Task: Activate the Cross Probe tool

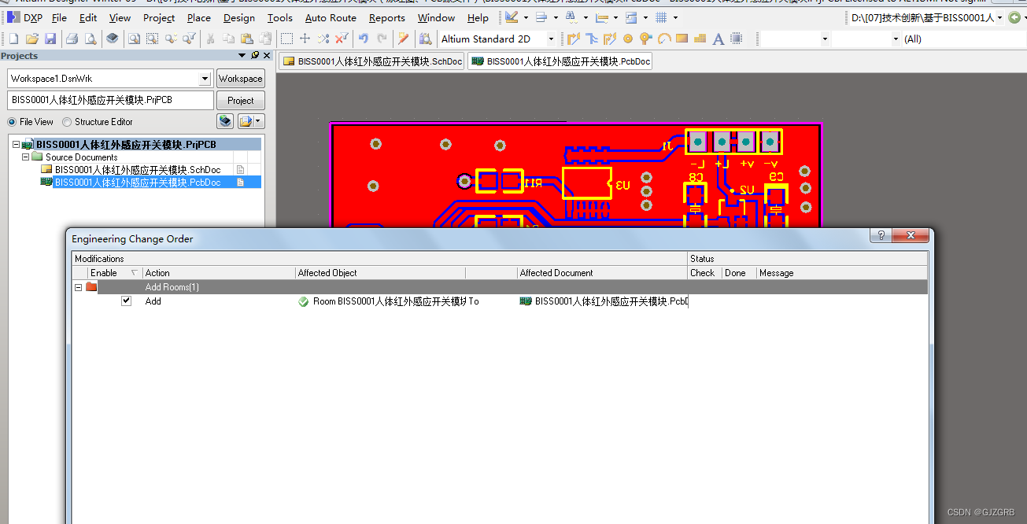Action: click(404, 39)
